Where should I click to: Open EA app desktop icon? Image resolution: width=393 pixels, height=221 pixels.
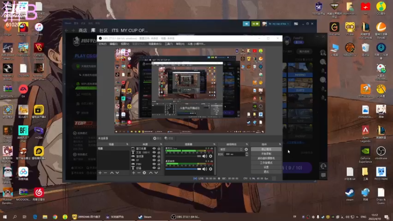tap(23, 91)
